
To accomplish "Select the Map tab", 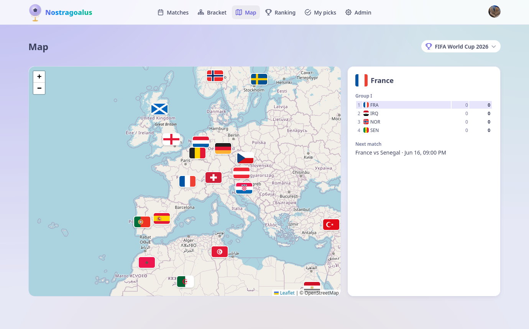I will [x=246, y=12].
